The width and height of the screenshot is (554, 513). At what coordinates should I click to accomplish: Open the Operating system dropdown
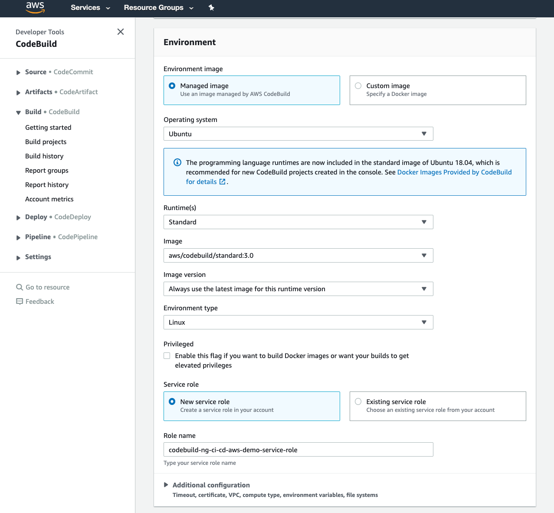pyautogui.click(x=298, y=134)
